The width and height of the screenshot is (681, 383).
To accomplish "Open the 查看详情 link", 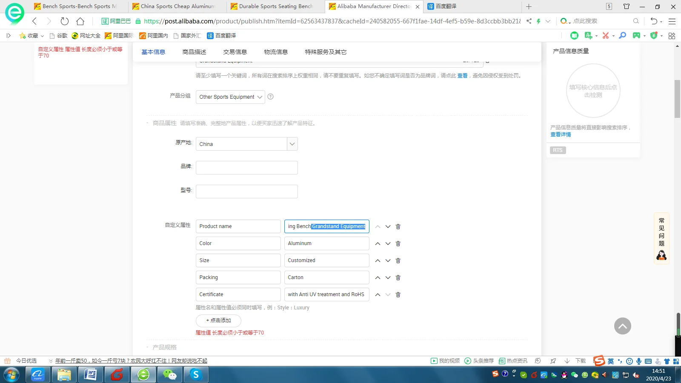I will [561, 134].
